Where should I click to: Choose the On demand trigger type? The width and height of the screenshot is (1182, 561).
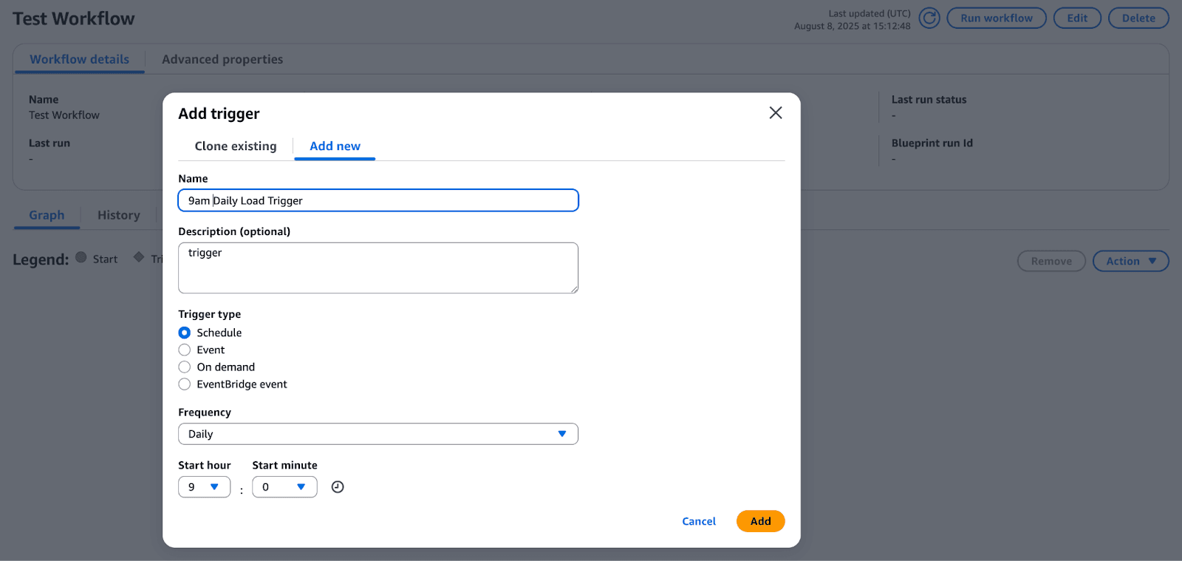[x=185, y=367]
